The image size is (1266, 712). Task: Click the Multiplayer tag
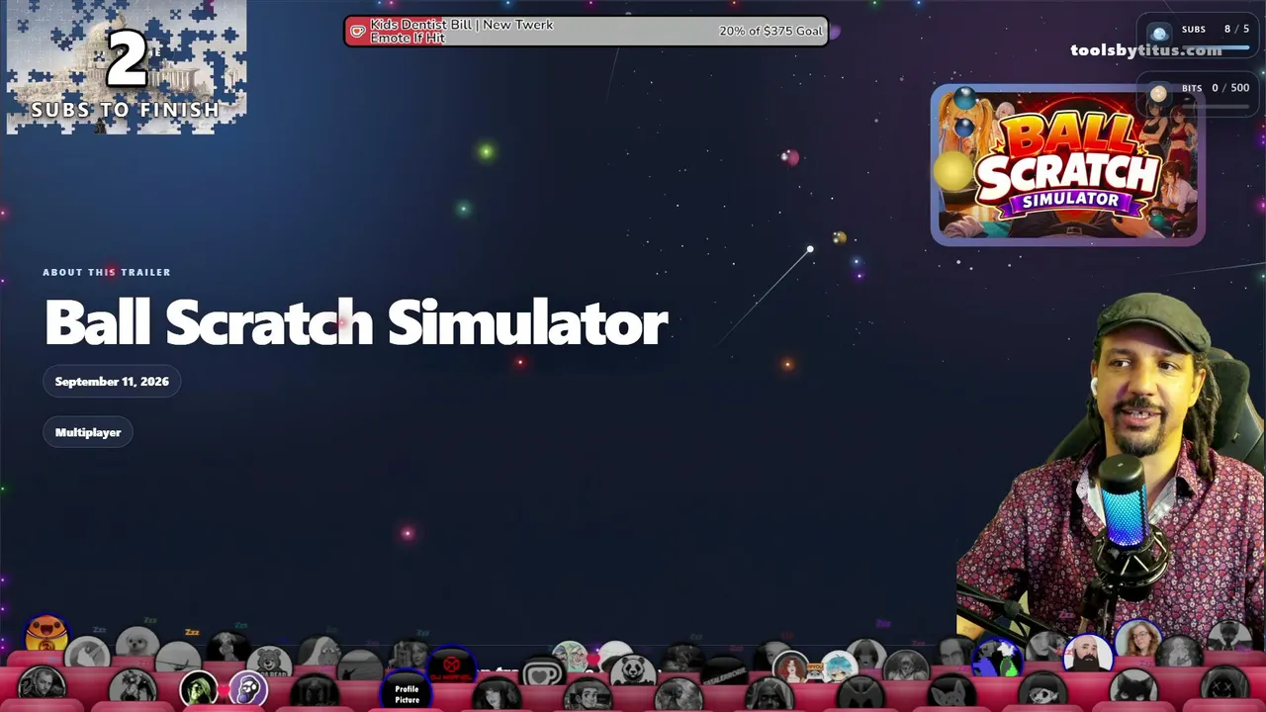[x=88, y=432]
